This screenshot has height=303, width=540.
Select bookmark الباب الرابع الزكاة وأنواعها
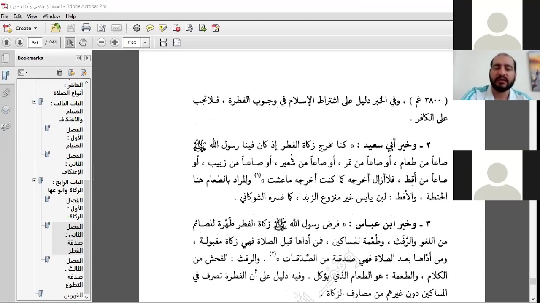65,186
